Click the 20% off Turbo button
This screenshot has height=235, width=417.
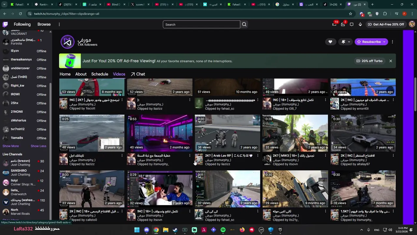pos(369,61)
